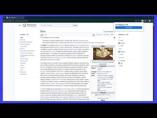Click the eye icon in the address bar
Screen dimensions: 157x118
(136, 21)
